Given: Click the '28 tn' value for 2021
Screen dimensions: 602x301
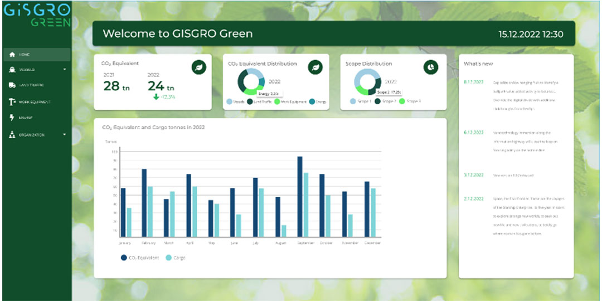Looking at the screenshot, I should click(116, 86).
